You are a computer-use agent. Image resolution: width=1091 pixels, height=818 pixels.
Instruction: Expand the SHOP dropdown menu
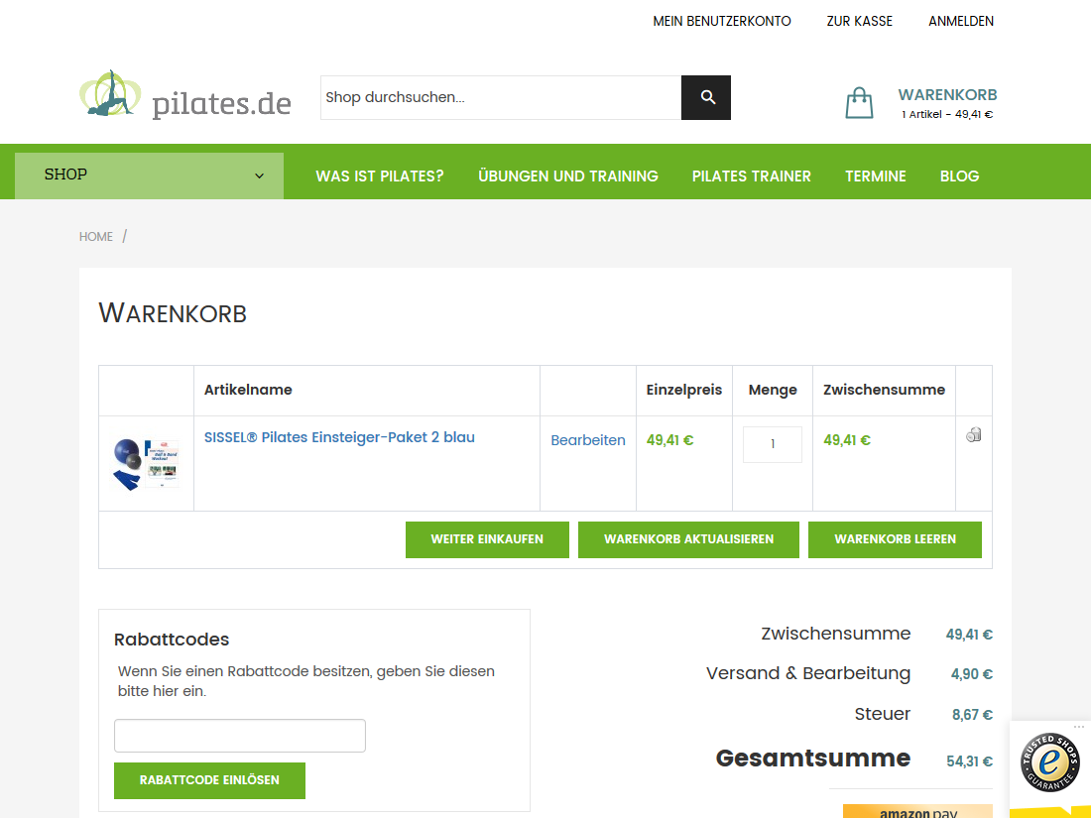149,175
